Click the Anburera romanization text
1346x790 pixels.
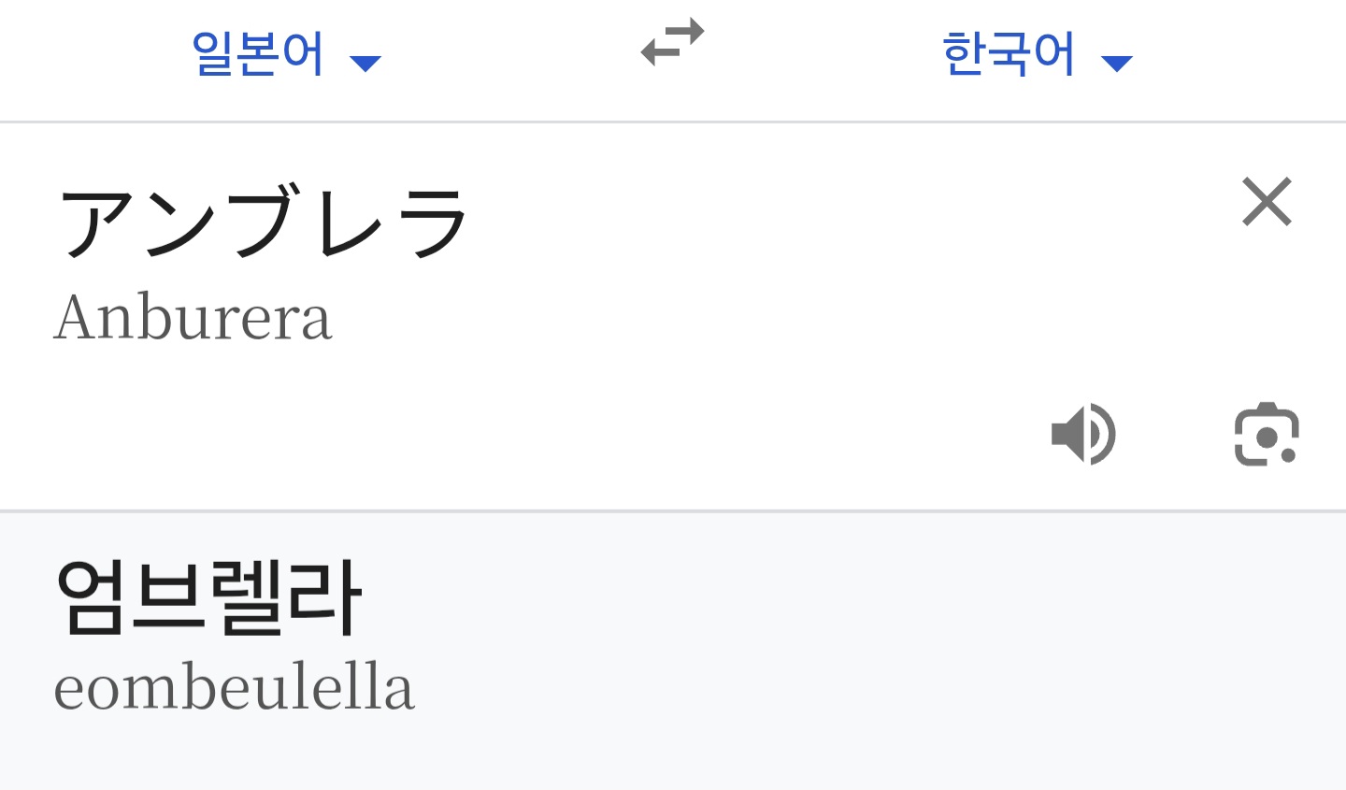(x=193, y=318)
